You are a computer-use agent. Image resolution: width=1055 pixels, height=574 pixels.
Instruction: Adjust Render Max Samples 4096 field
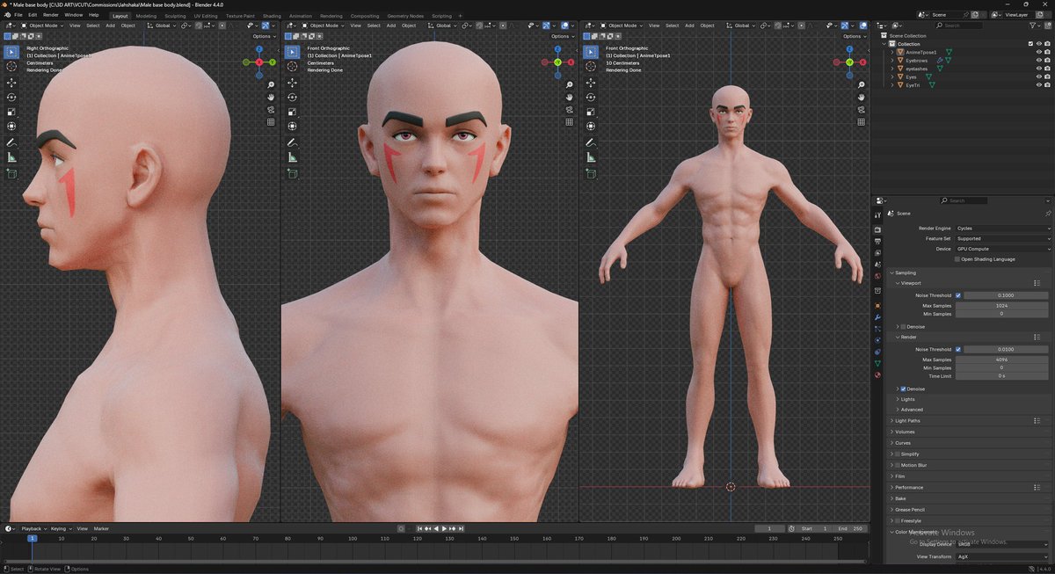pyautogui.click(x=1002, y=360)
